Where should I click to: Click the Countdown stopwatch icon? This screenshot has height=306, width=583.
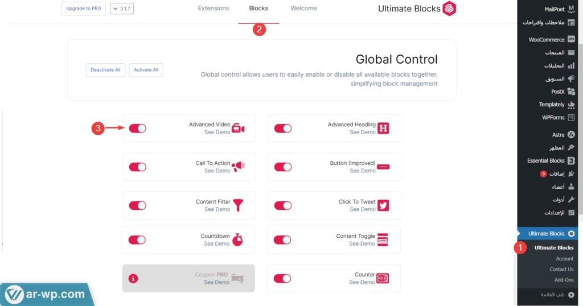pos(237,239)
